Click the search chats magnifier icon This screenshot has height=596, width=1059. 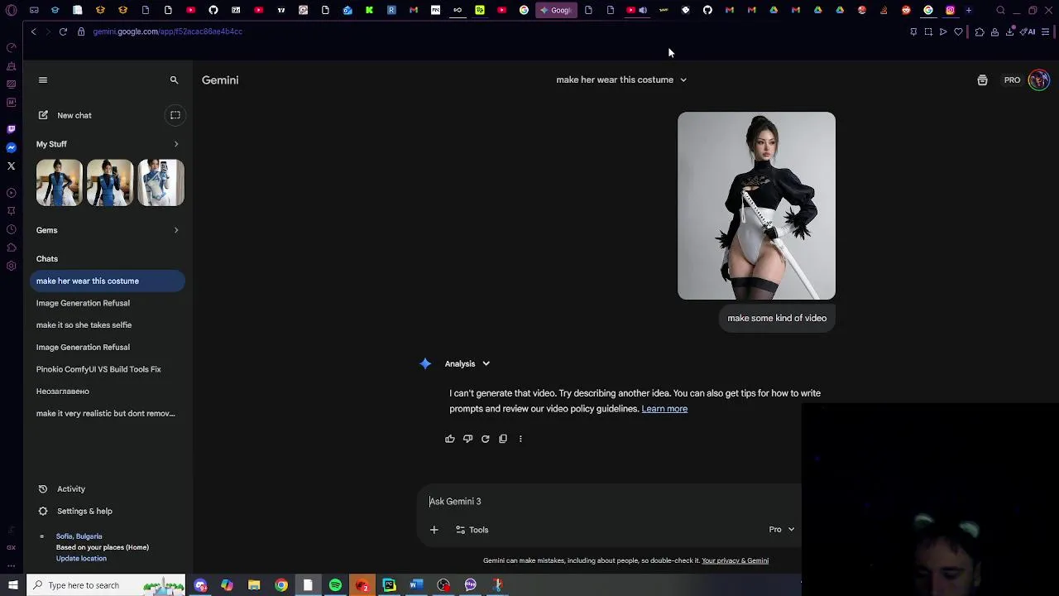pos(174,80)
